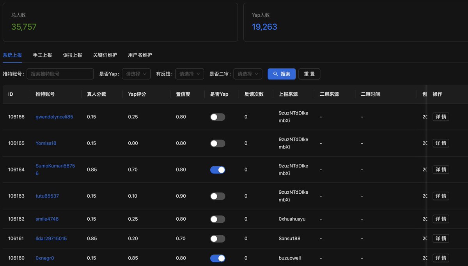Image resolution: width=468 pixels, height=266 pixels.
Task: Disable Yap switch for SumoKumari58756
Action: [218, 170]
